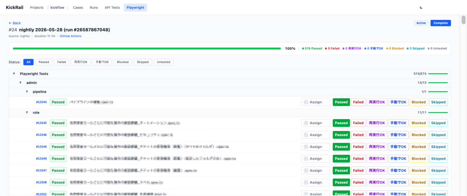This screenshot has width=467, height=196.
Task: Open test case #13348
Action: (41, 147)
